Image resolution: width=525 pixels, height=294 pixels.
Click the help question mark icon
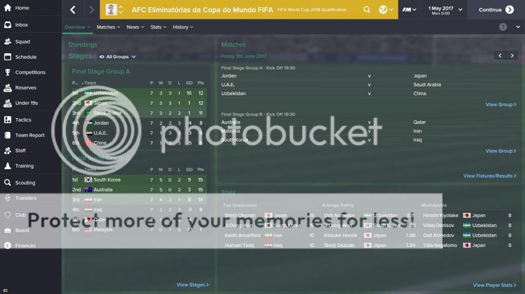tap(503, 27)
